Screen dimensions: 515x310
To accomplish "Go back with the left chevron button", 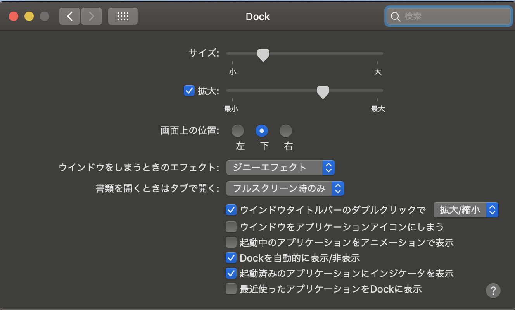I will pyautogui.click(x=70, y=16).
